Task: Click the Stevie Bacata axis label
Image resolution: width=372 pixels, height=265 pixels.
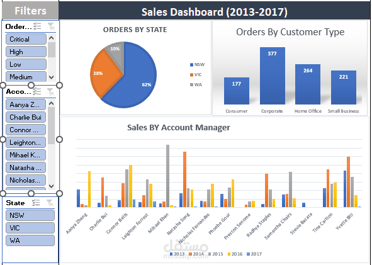Action: (x=301, y=223)
